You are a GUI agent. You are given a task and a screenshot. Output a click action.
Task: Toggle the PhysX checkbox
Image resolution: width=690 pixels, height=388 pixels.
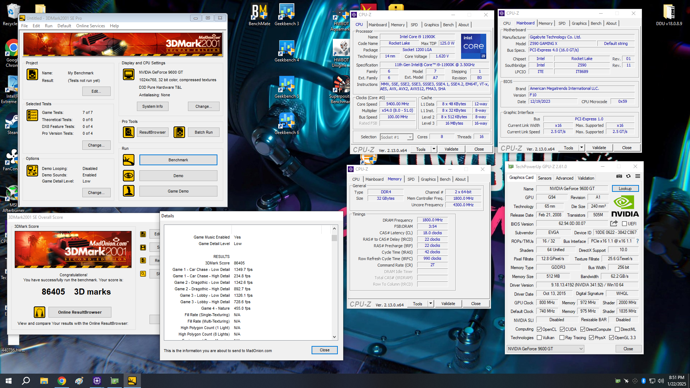pos(591,338)
